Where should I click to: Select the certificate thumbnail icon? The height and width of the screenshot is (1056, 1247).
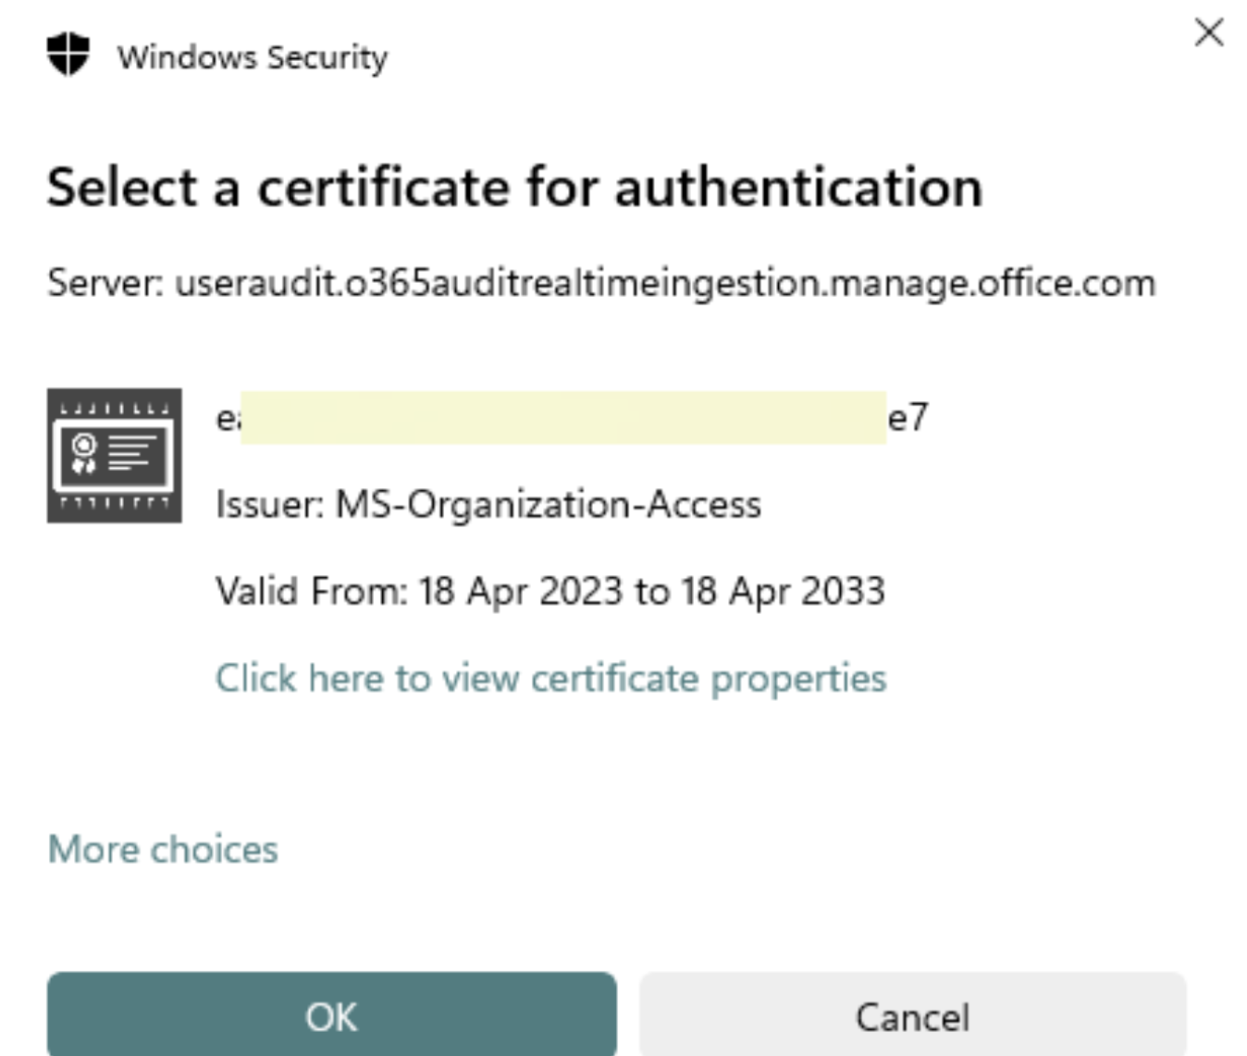(x=114, y=455)
